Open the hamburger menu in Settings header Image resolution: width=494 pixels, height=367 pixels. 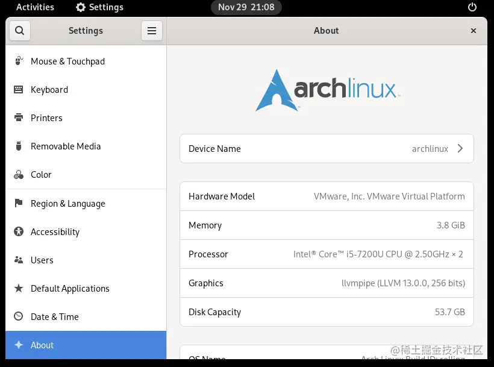(x=152, y=31)
